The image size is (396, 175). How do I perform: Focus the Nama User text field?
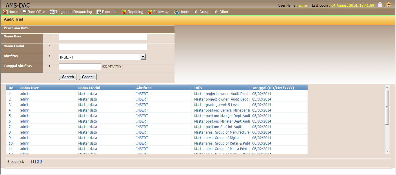coord(103,37)
